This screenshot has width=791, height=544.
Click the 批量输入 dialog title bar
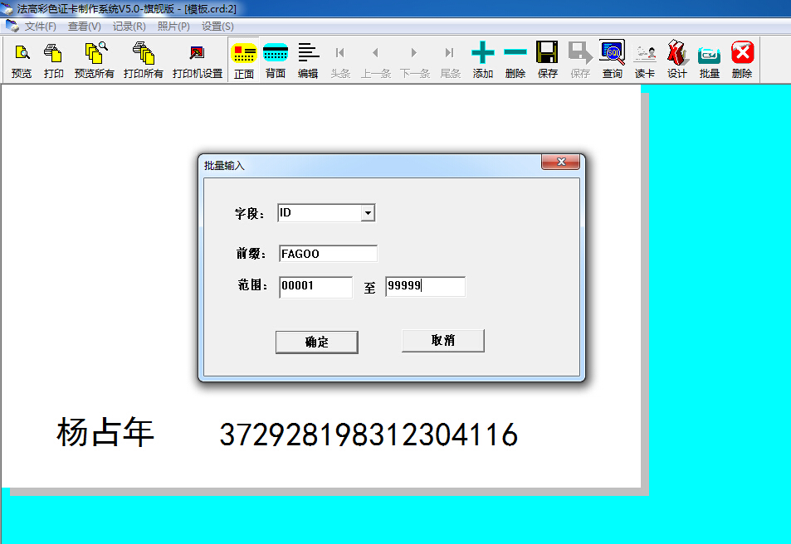pos(371,165)
